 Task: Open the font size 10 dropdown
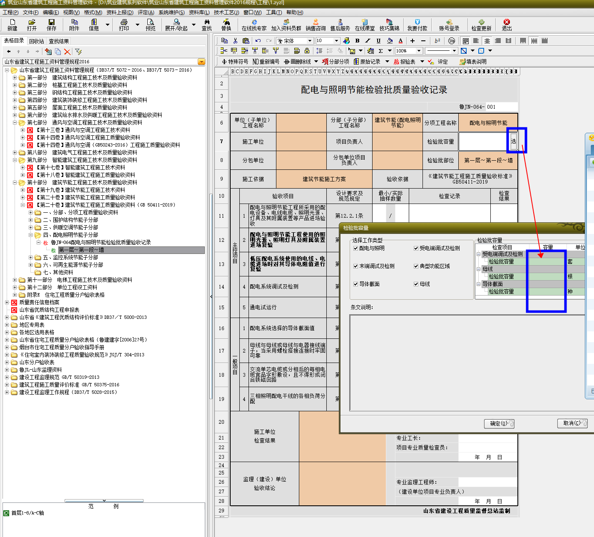(336, 41)
